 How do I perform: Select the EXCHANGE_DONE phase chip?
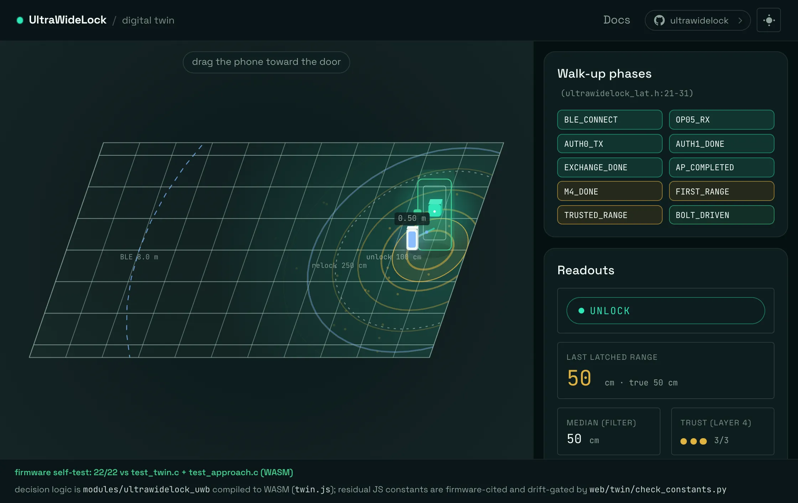pos(610,167)
